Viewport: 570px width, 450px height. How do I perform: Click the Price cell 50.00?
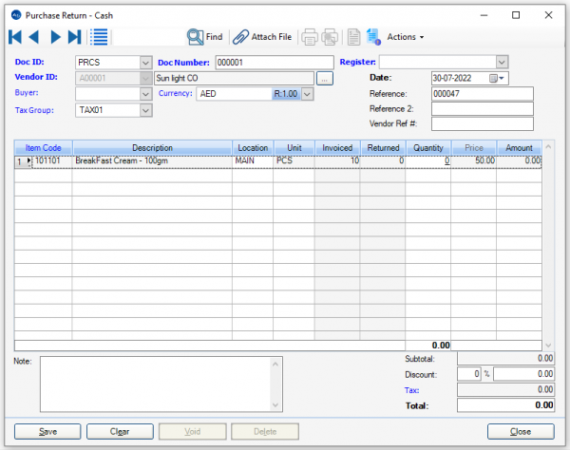point(474,161)
